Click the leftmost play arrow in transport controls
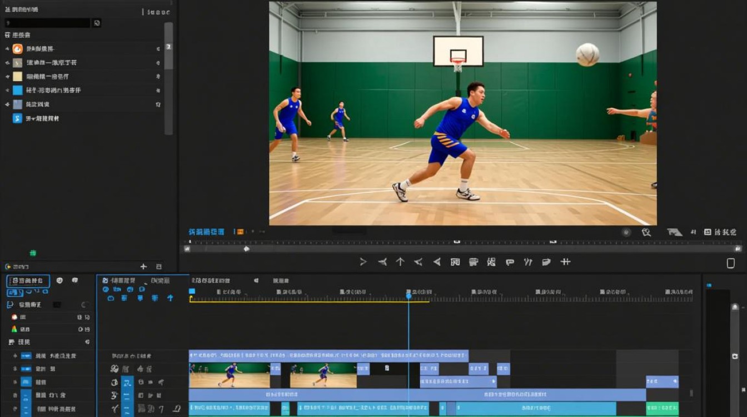Screen dimensions: 747x417 [x=363, y=262]
